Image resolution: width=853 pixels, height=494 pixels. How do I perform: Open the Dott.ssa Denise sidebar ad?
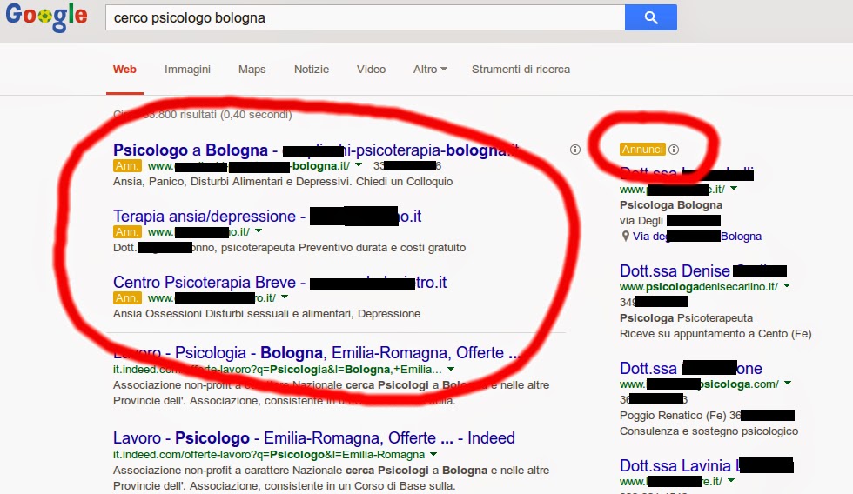tap(703, 270)
